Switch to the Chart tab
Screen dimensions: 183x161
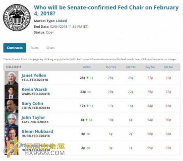point(51,48)
